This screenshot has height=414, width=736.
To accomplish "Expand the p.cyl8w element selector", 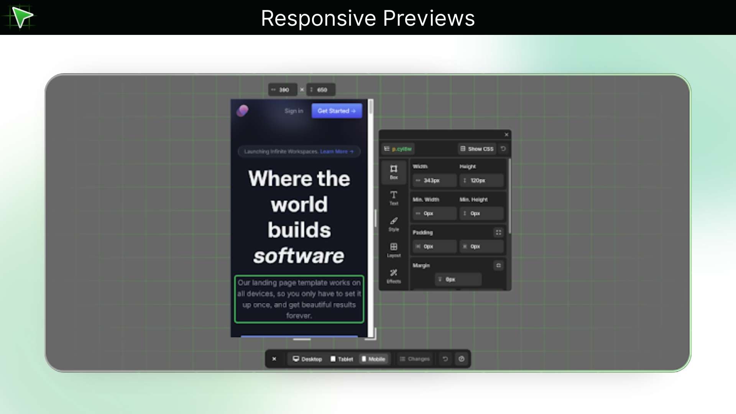I will click(398, 149).
